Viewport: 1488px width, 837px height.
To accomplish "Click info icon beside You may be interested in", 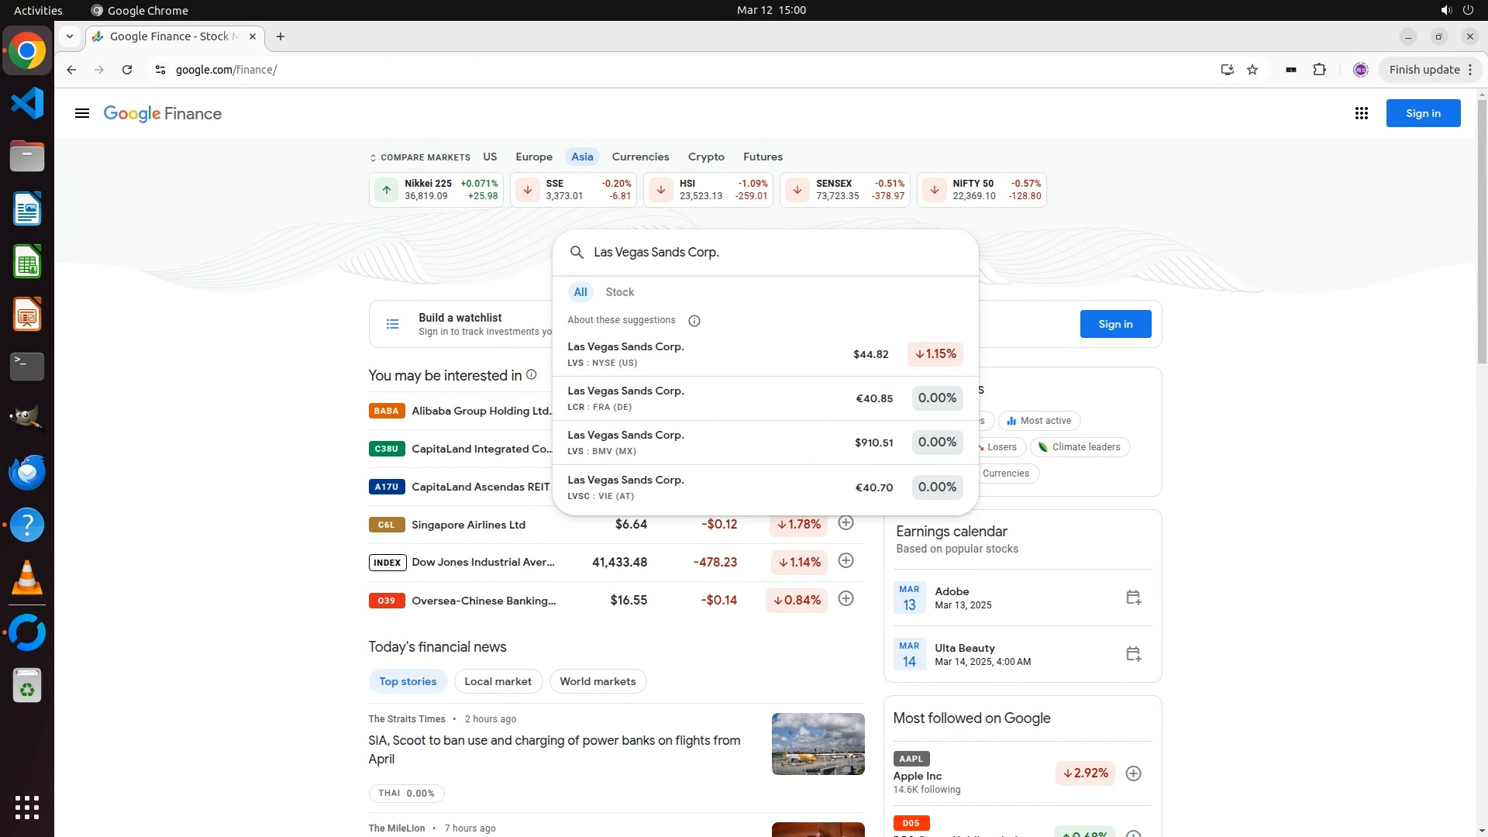I will [532, 375].
